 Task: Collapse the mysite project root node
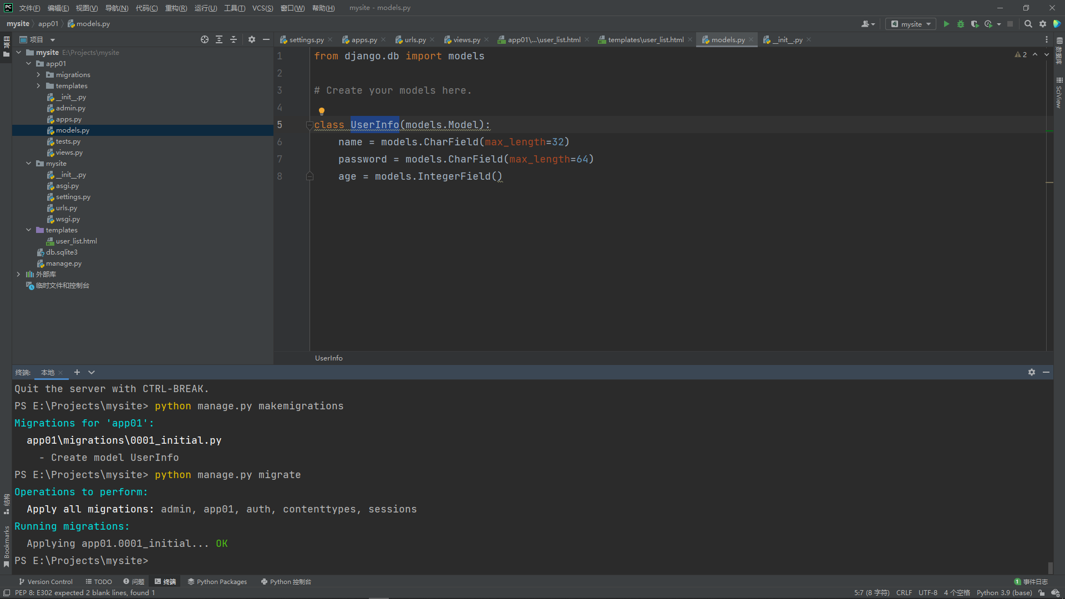point(18,53)
